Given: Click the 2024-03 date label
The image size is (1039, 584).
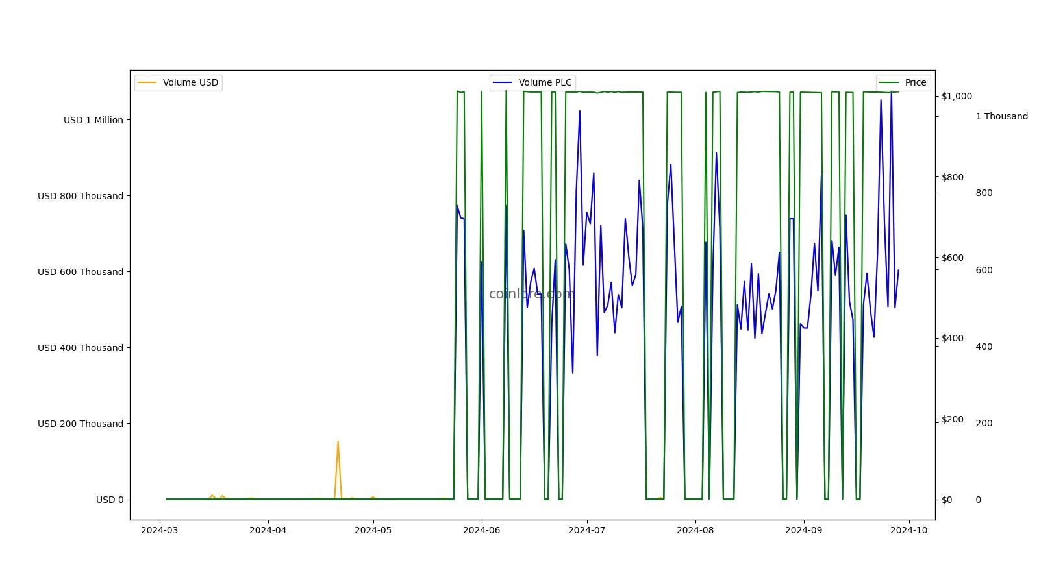Looking at the screenshot, I should tap(160, 530).
